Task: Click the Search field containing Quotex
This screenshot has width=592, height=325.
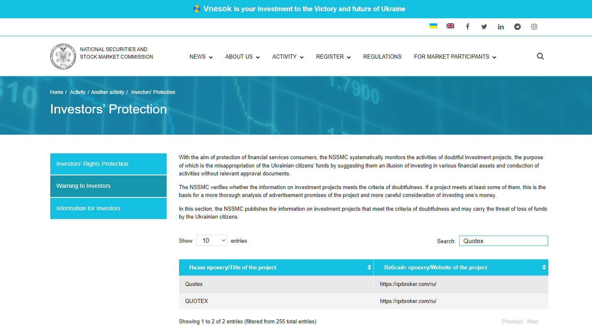Action: [503, 241]
